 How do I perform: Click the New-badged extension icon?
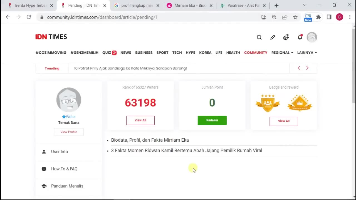pyautogui.click(x=308, y=17)
